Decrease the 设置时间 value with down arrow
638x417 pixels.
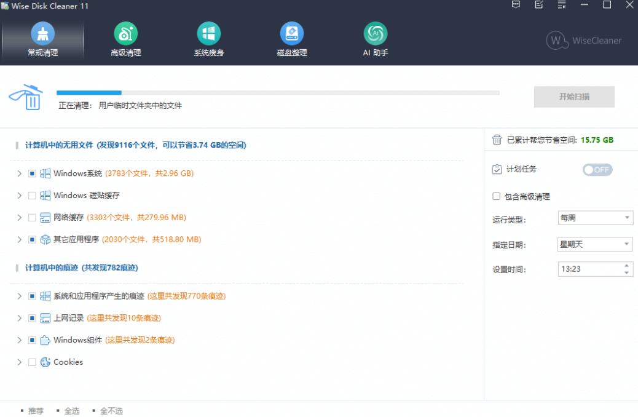[x=626, y=273]
